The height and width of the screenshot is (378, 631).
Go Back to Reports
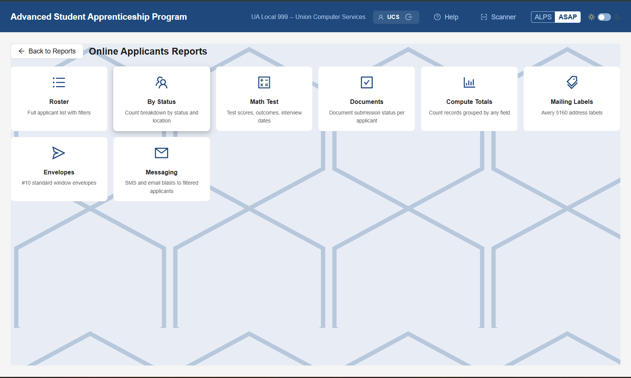point(47,51)
